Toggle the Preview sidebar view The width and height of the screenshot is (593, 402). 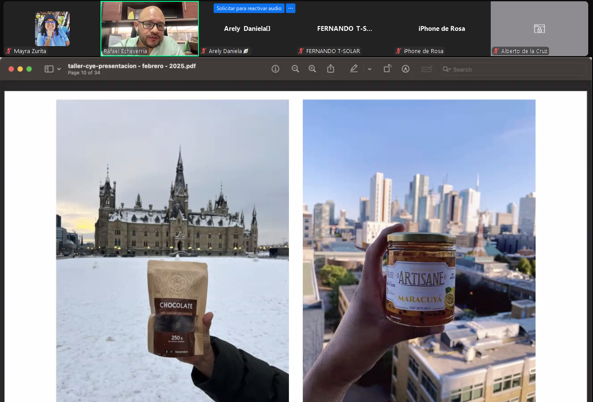49,69
